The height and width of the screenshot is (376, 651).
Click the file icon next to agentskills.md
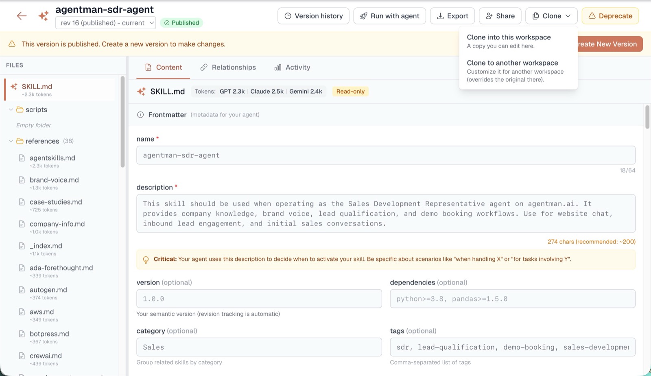point(22,158)
